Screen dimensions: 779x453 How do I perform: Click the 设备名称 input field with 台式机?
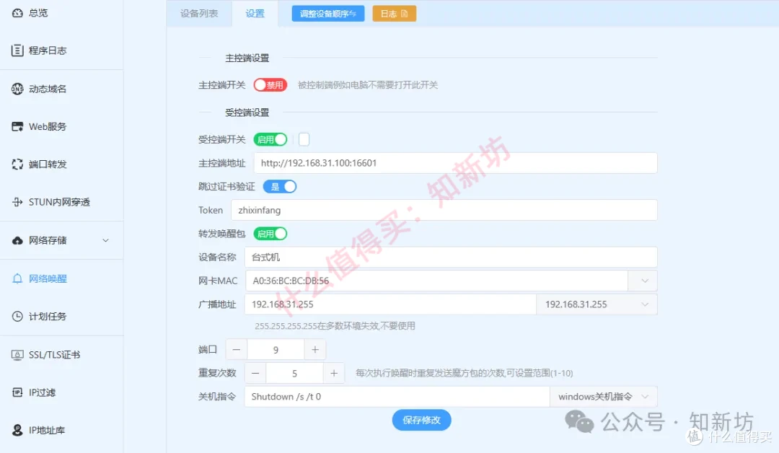(451, 258)
